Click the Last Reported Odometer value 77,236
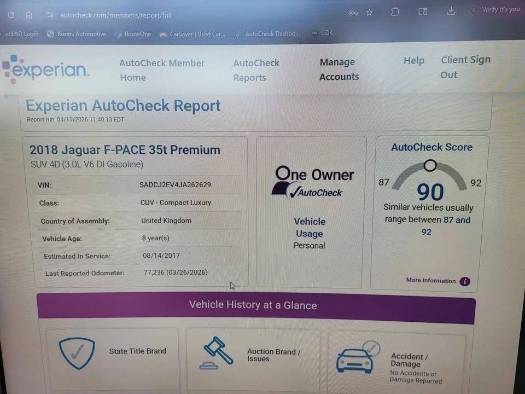The width and height of the screenshot is (525, 394). click(x=176, y=273)
